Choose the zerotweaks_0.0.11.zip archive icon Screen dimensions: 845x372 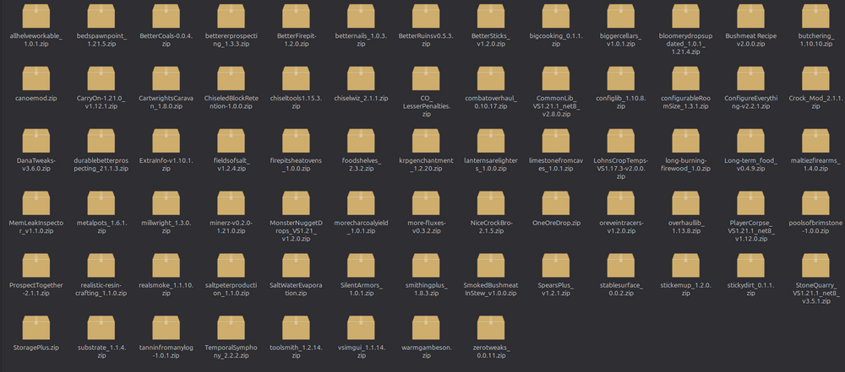[491, 325]
